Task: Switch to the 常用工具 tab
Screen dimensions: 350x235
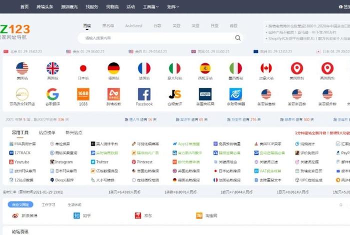Action: pos(20,132)
